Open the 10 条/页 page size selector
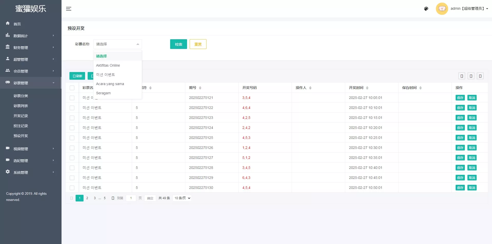This screenshot has width=492, height=244. [182, 198]
